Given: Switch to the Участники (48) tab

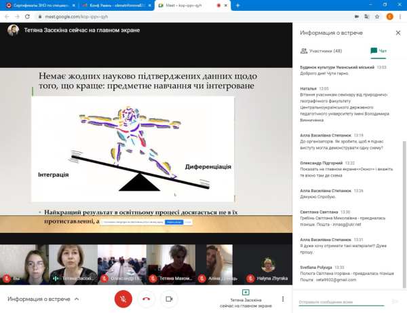Looking at the screenshot, I should pos(320,51).
